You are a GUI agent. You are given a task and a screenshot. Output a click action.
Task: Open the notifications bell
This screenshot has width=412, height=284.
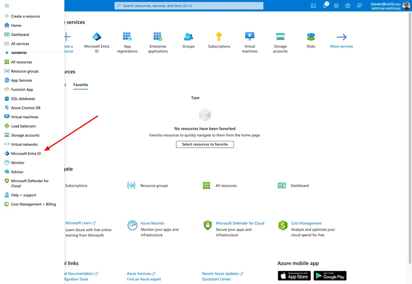(325, 5)
